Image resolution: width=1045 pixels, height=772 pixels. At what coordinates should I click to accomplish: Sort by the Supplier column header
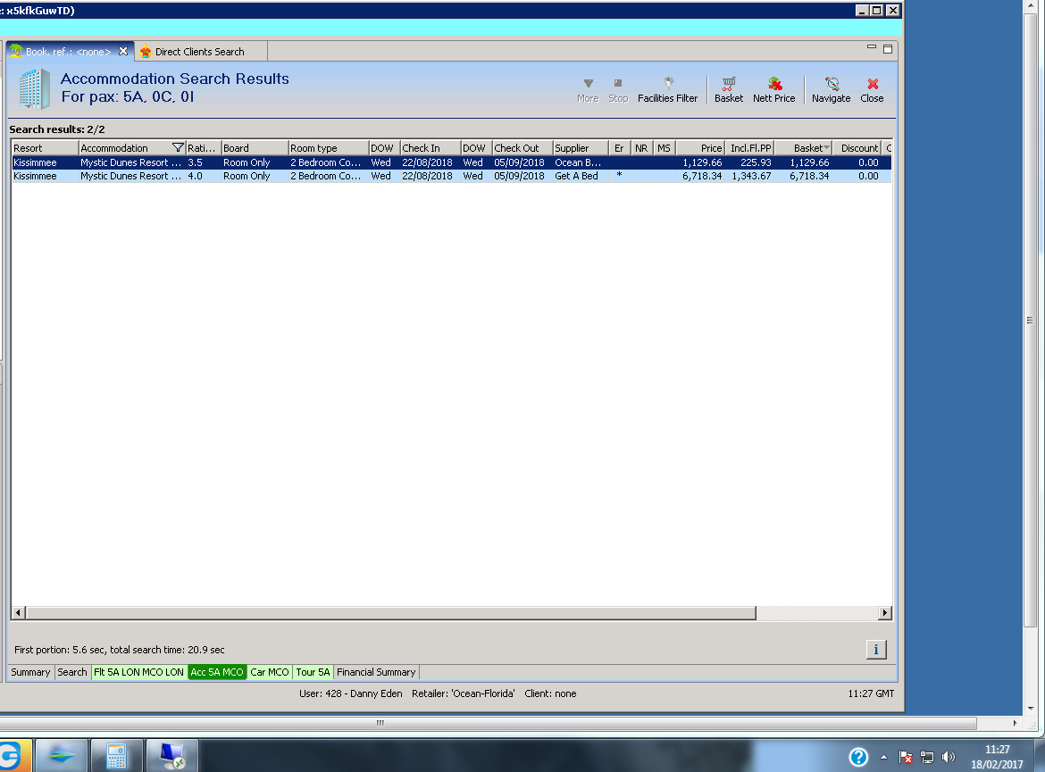pos(581,148)
